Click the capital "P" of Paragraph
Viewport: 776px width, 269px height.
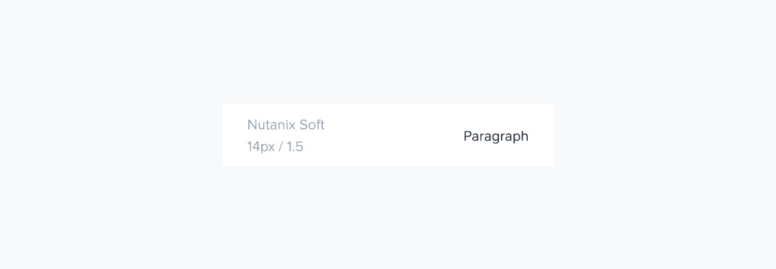468,137
